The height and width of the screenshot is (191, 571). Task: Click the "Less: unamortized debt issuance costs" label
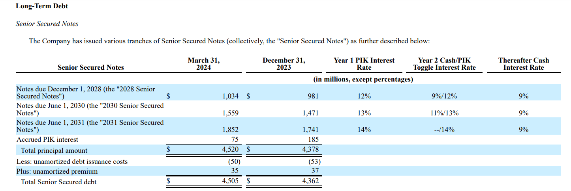pyautogui.click(x=72, y=161)
